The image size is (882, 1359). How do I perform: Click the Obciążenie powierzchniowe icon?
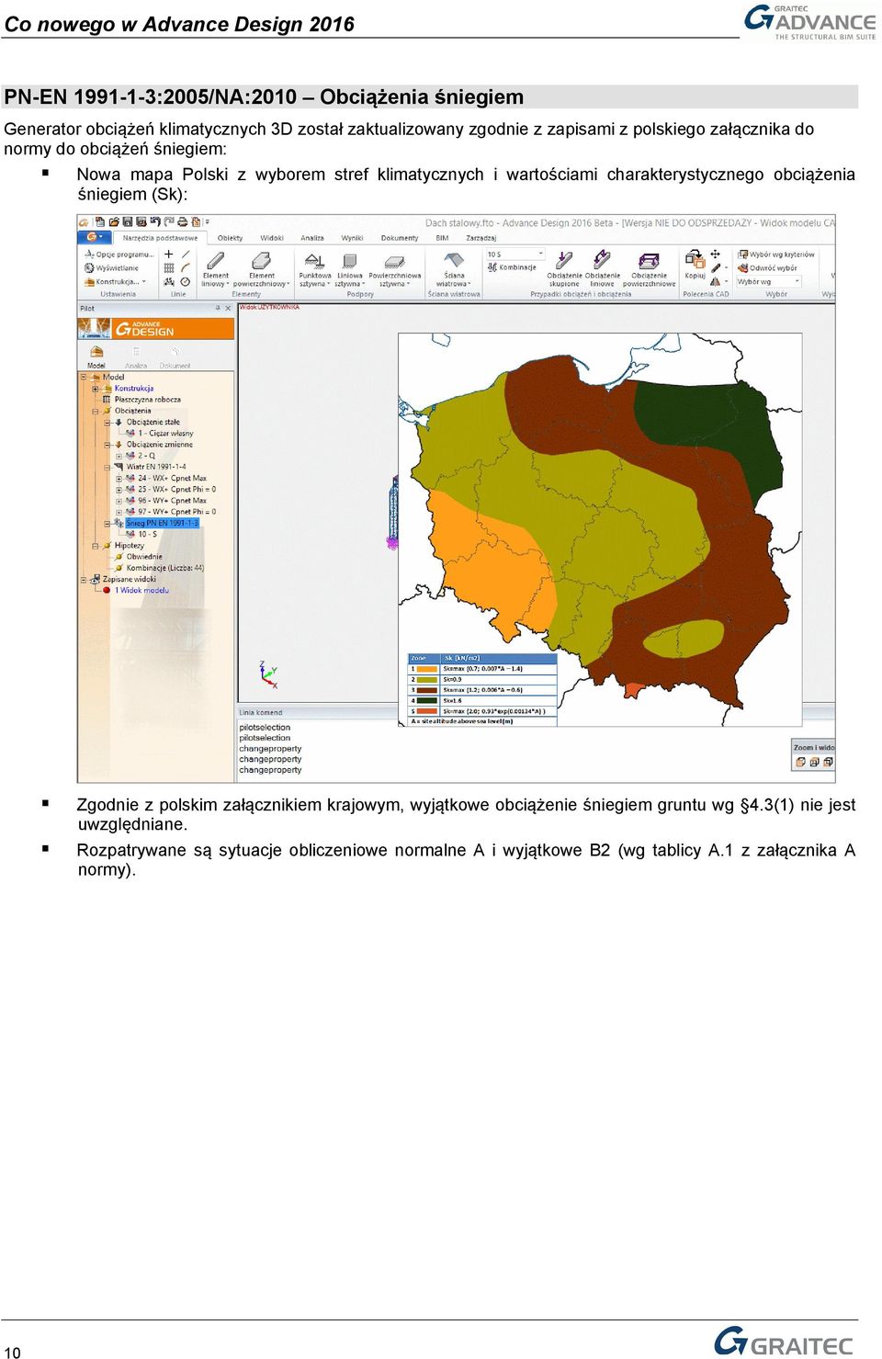click(649, 261)
